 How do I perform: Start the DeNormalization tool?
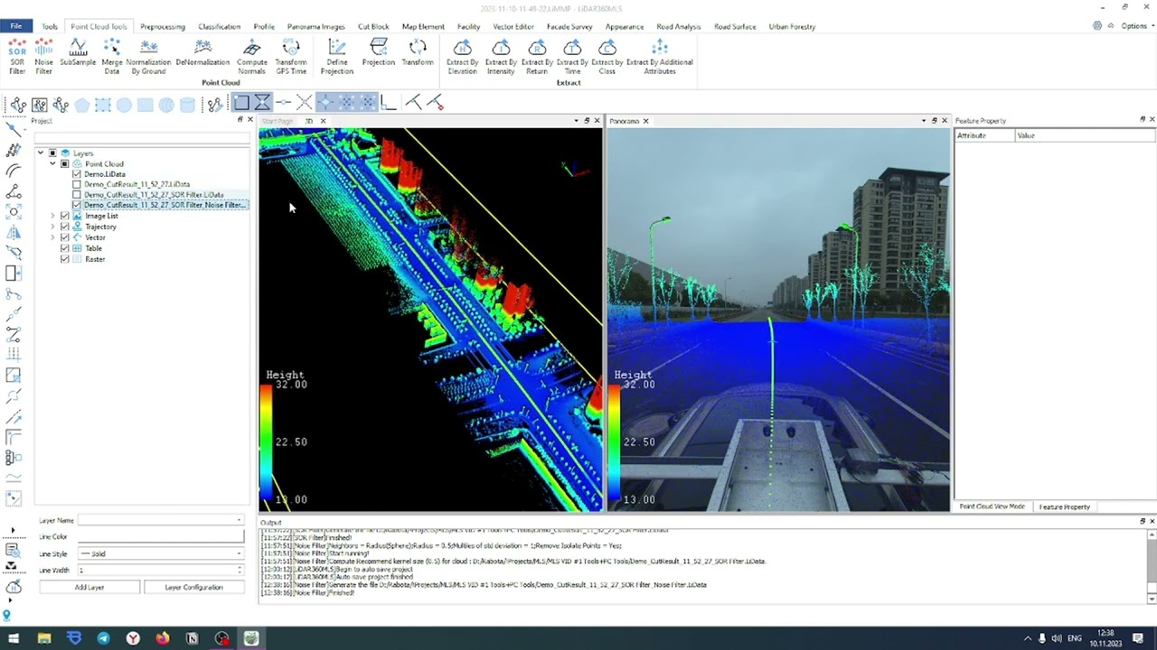(x=202, y=52)
